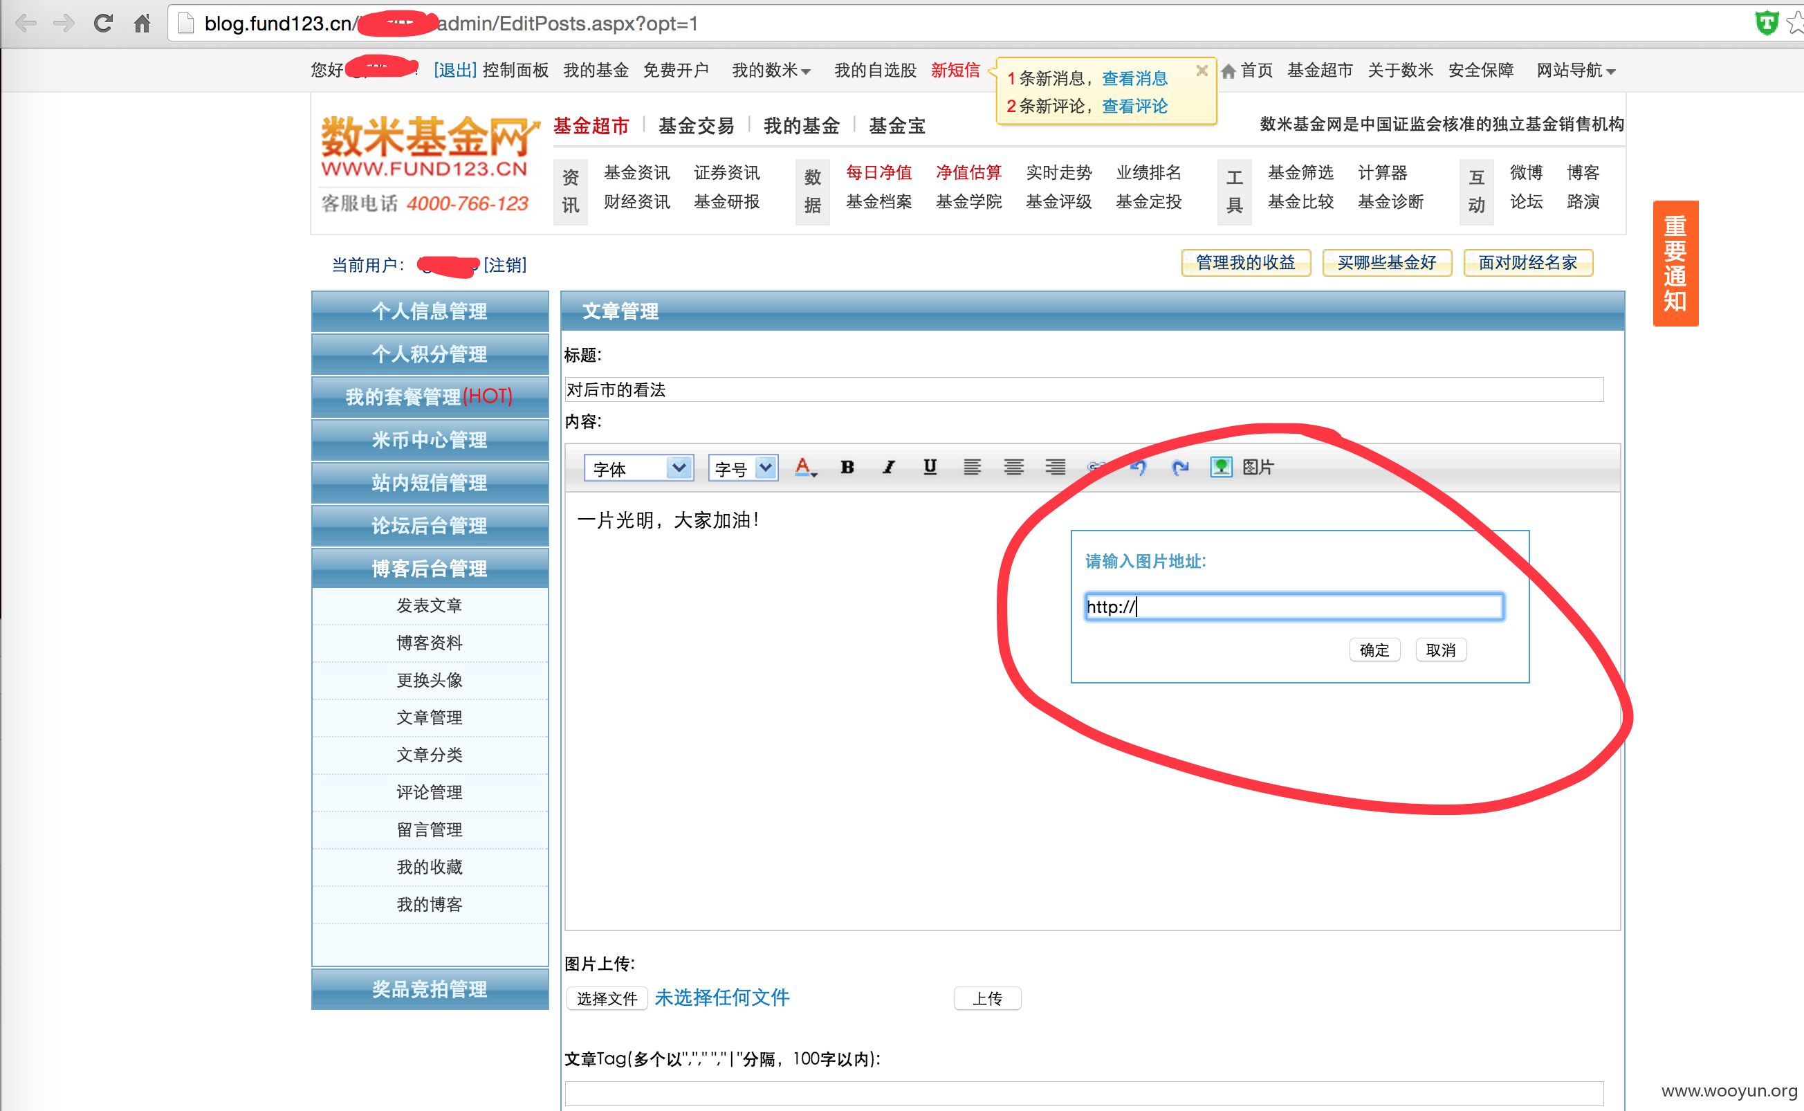This screenshot has height=1111, width=1804.
Task: Switch to 基金交易 main tab
Action: tap(697, 126)
